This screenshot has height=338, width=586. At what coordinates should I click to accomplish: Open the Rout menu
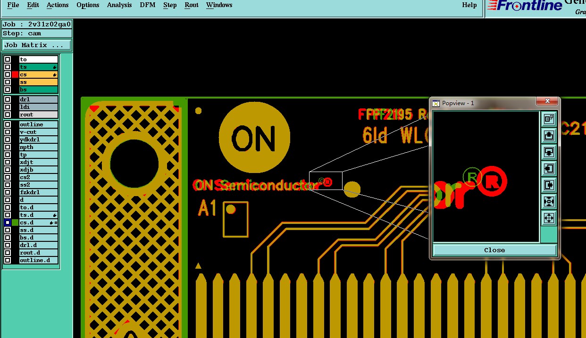click(x=192, y=5)
